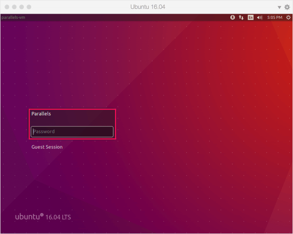This screenshot has height=234, width=293.
Task: Focus the Password input field
Action: pyautogui.click(x=72, y=132)
